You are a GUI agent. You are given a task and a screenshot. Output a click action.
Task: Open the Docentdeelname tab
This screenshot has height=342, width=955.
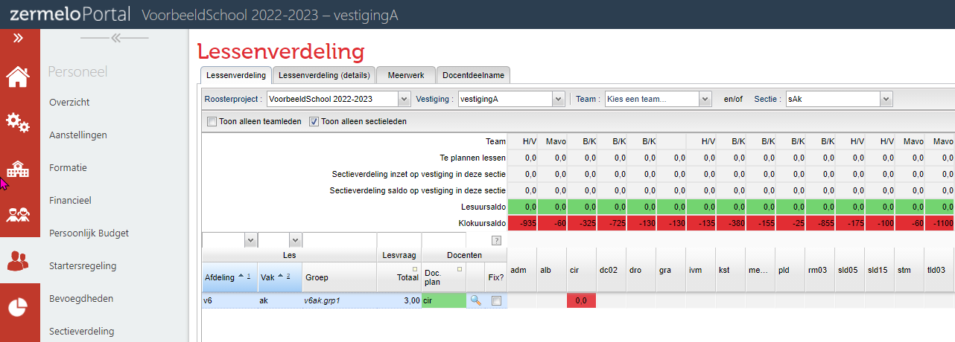point(473,75)
